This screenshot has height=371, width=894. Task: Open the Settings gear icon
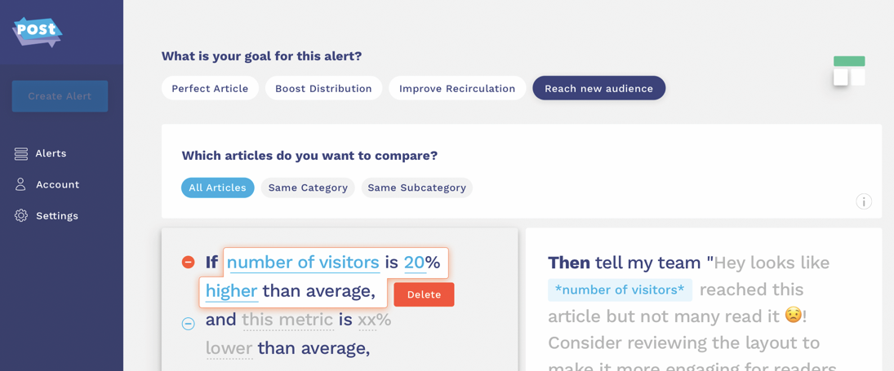(x=21, y=215)
